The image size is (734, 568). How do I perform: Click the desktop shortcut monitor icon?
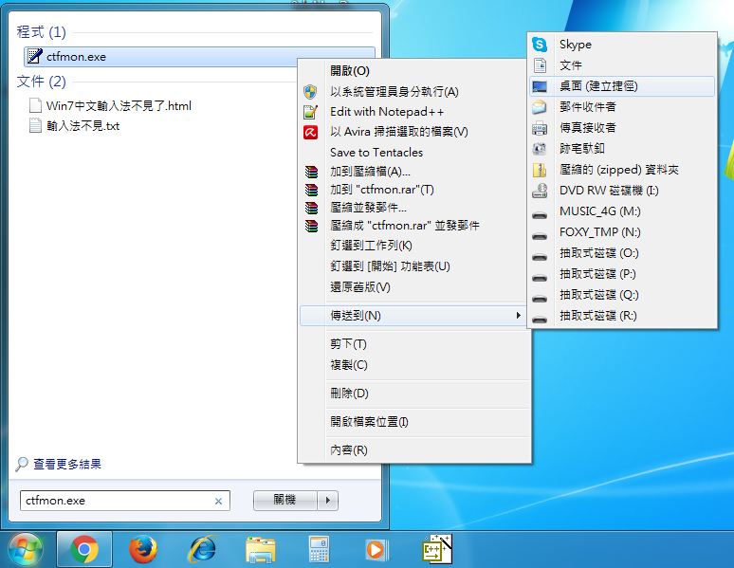coord(540,86)
